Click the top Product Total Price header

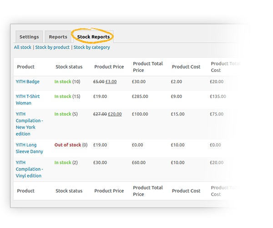pos(148,67)
